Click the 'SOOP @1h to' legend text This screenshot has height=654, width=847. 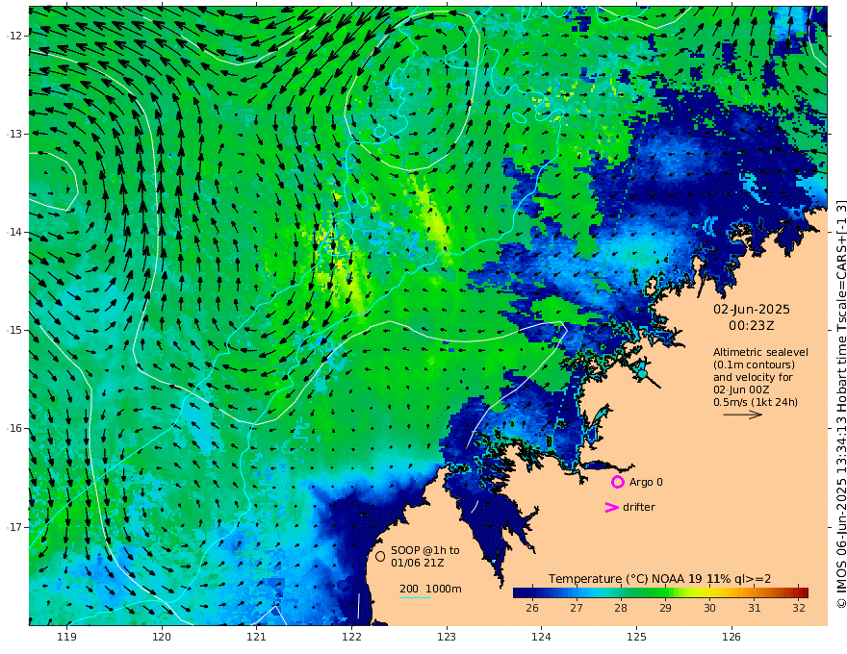425,550
